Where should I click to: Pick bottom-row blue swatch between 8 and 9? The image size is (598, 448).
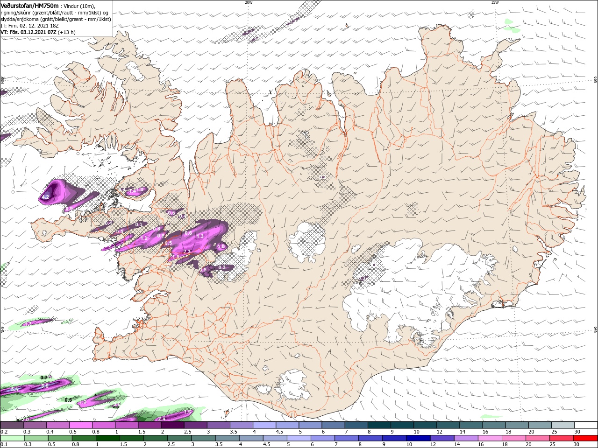click(370, 438)
